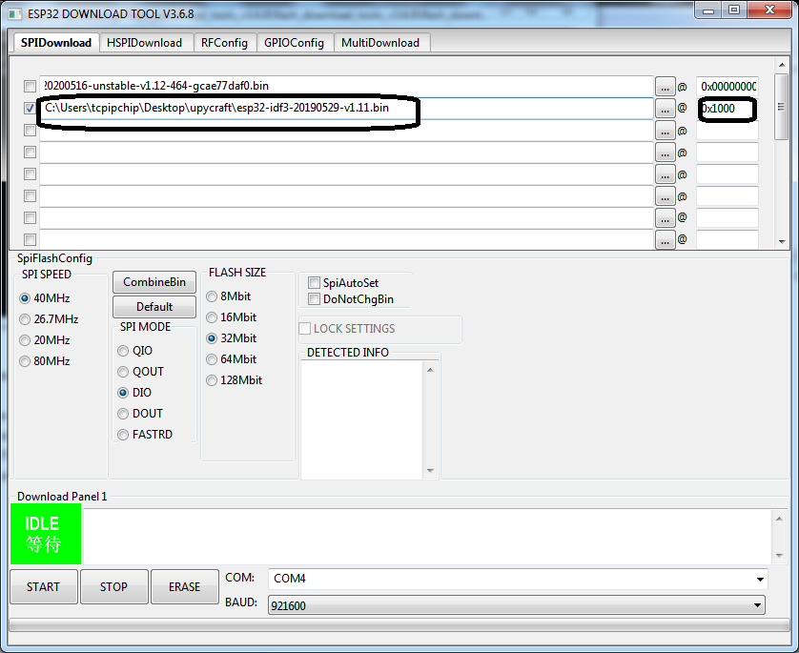The width and height of the screenshot is (799, 653).
Task: Untick the checkbox for the esp32-idf3 v1.11 bin row
Action: (x=31, y=108)
